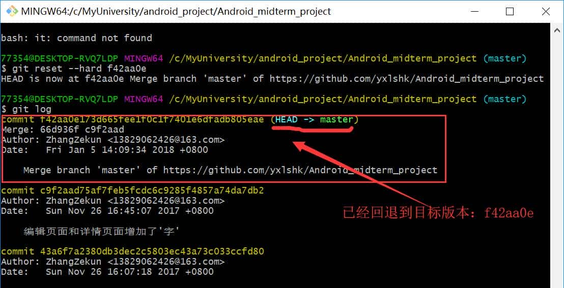Click the 'git log' command line
The width and height of the screenshot is (564, 288).
tap(31, 109)
